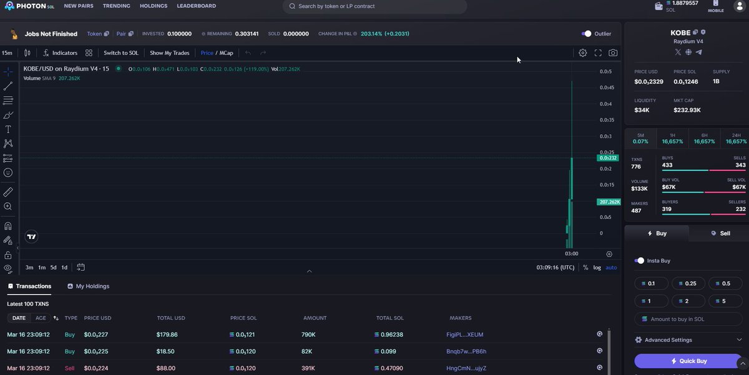
Task: Select the Buy tab
Action: pyautogui.click(x=657, y=233)
